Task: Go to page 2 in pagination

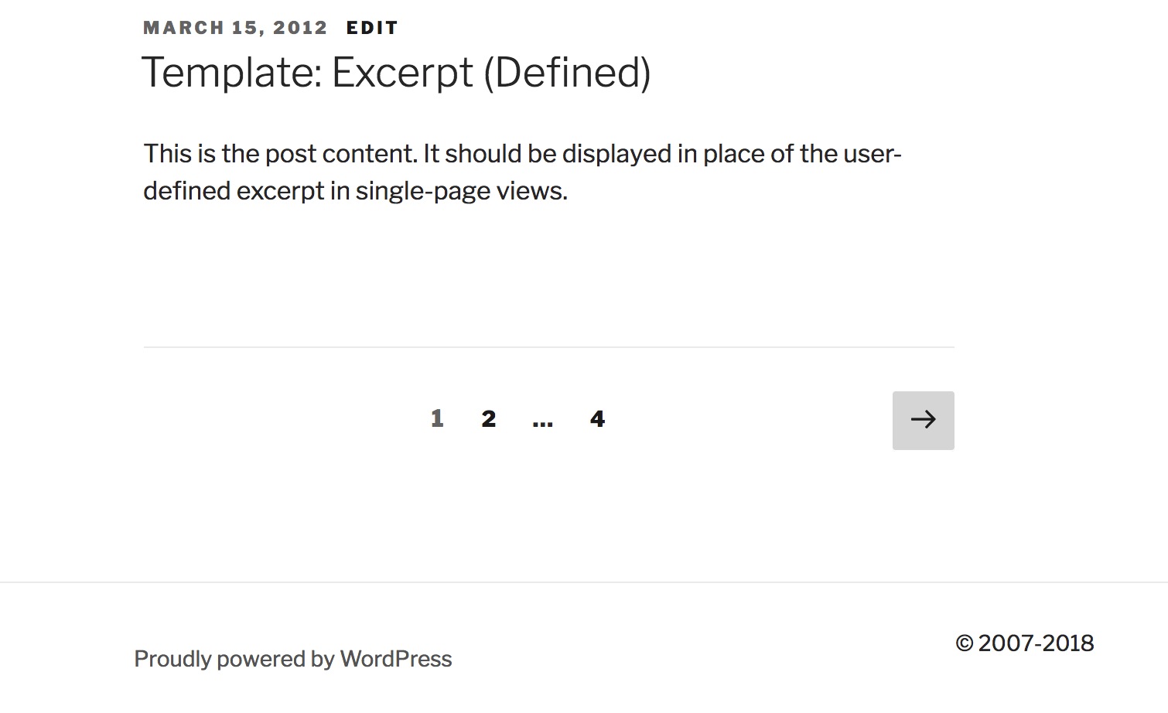Action: (x=488, y=419)
